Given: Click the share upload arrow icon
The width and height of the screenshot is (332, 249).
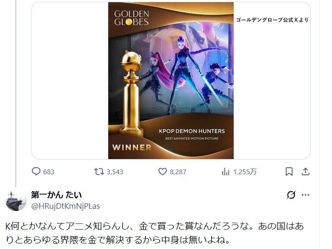Looking at the screenshot, I should pos(305,172).
